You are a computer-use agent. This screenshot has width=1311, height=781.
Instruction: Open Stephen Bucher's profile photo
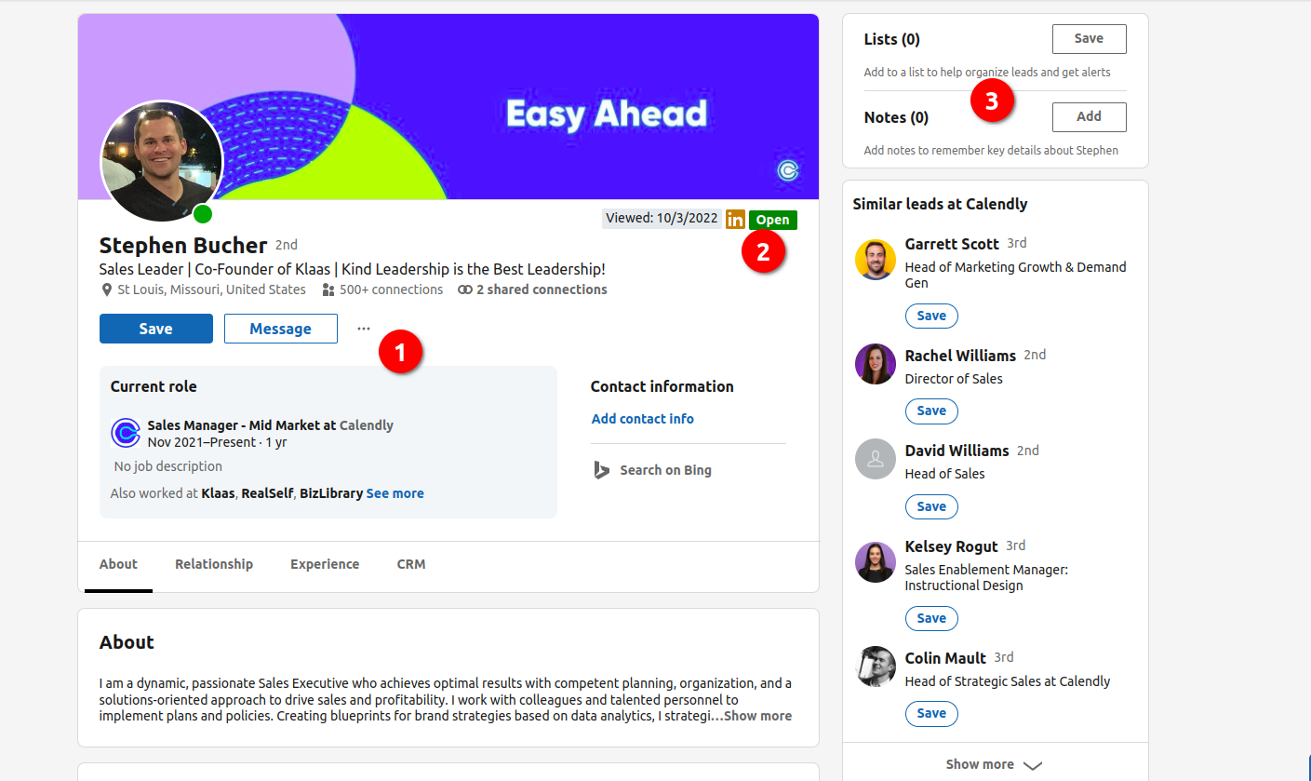point(162,161)
